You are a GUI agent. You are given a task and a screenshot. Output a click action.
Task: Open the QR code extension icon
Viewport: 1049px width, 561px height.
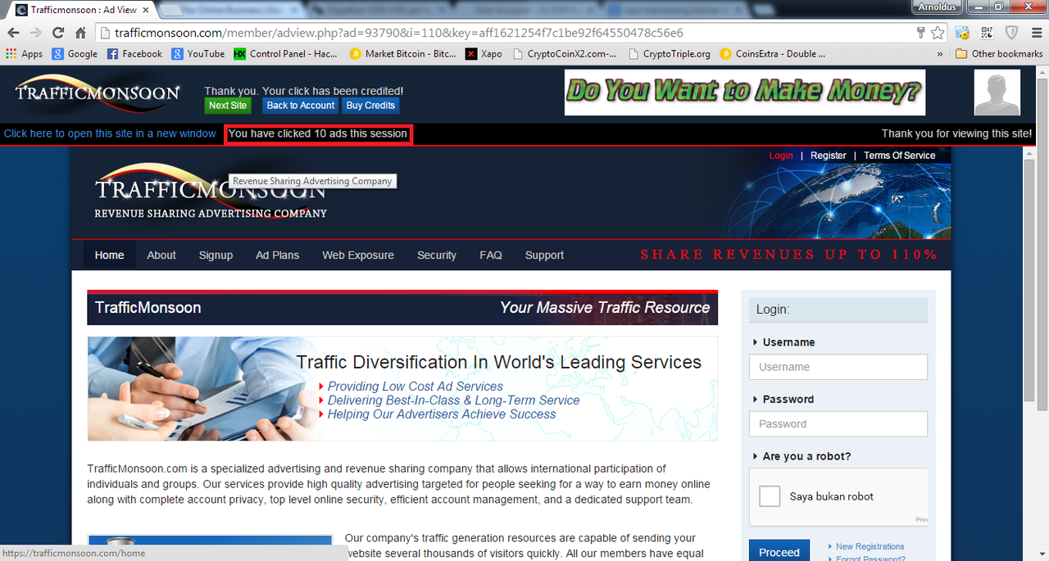click(987, 33)
